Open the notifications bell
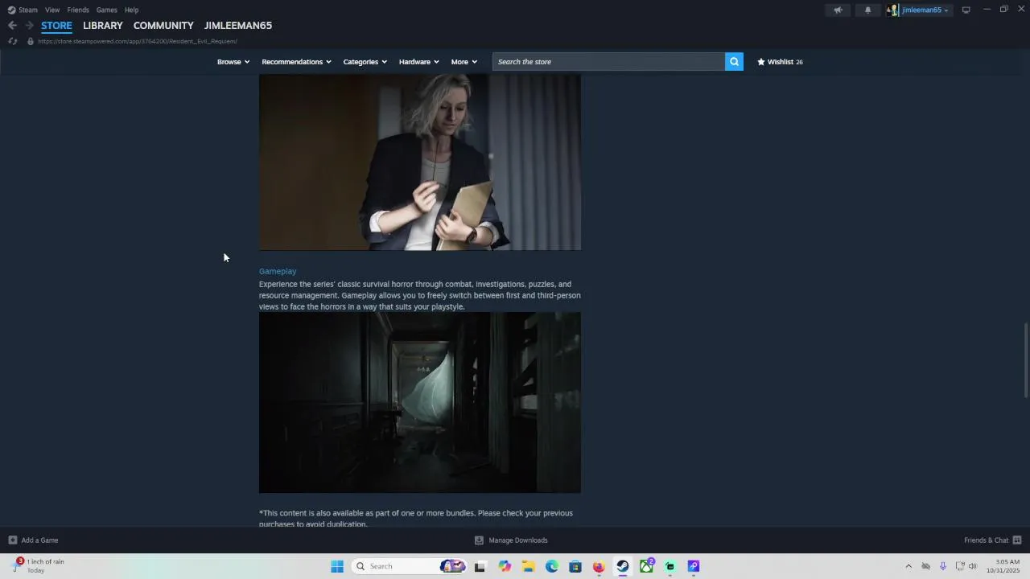This screenshot has width=1030, height=579. 867,10
